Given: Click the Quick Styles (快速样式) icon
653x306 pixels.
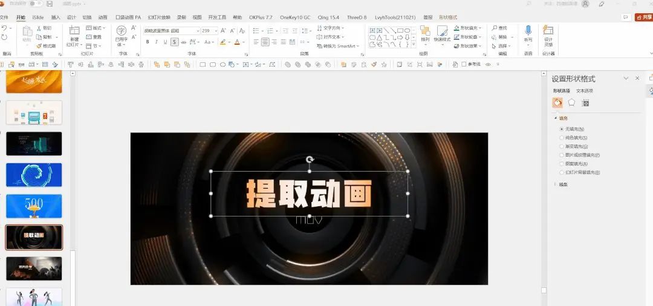Looking at the screenshot, I should point(442,31).
